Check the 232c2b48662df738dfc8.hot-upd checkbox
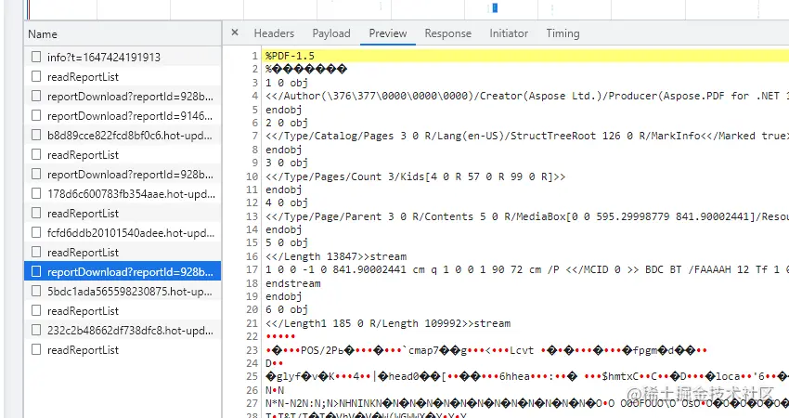This screenshot has width=789, height=418. click(36, 331)
